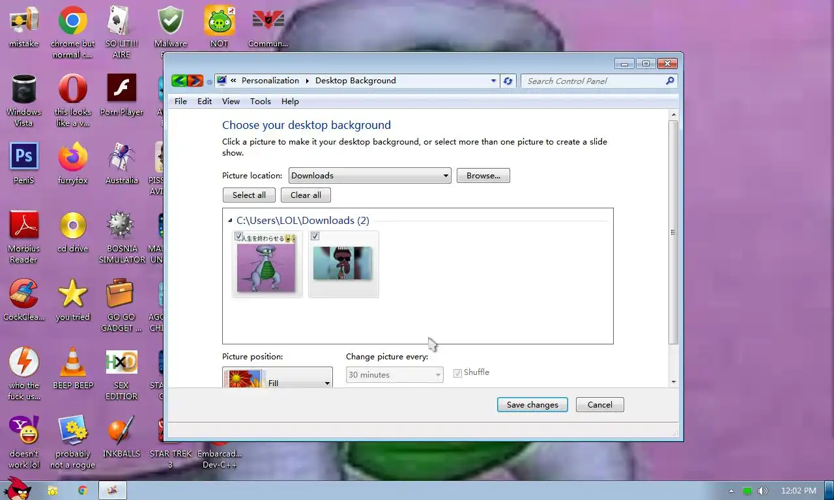Click the Browse... button
Screen dimensions: 834x500
coord(483,176)
